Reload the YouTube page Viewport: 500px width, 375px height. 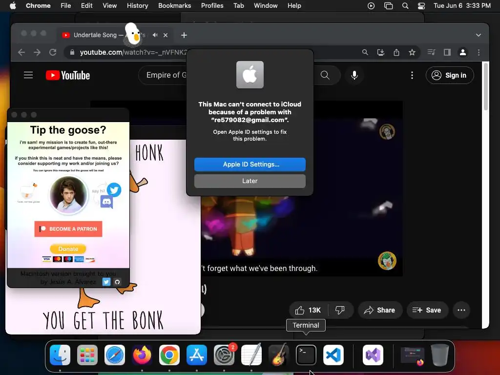pyautogui.click(x=53, y=52)
